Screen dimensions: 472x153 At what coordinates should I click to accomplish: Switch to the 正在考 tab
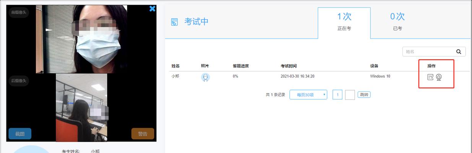pyautogui.click(x=344, y=23)
